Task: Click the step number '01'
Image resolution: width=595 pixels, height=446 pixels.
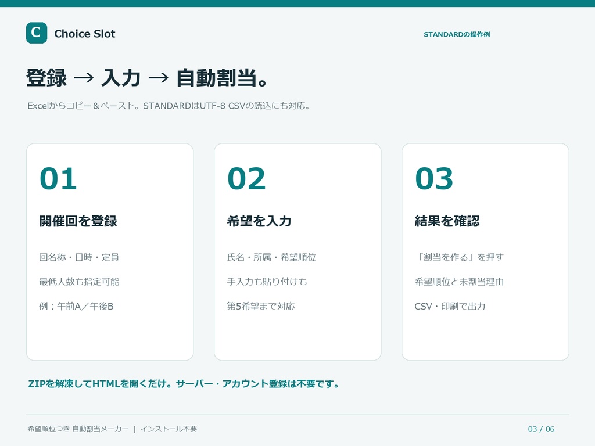Action: (x=59, y=179)
